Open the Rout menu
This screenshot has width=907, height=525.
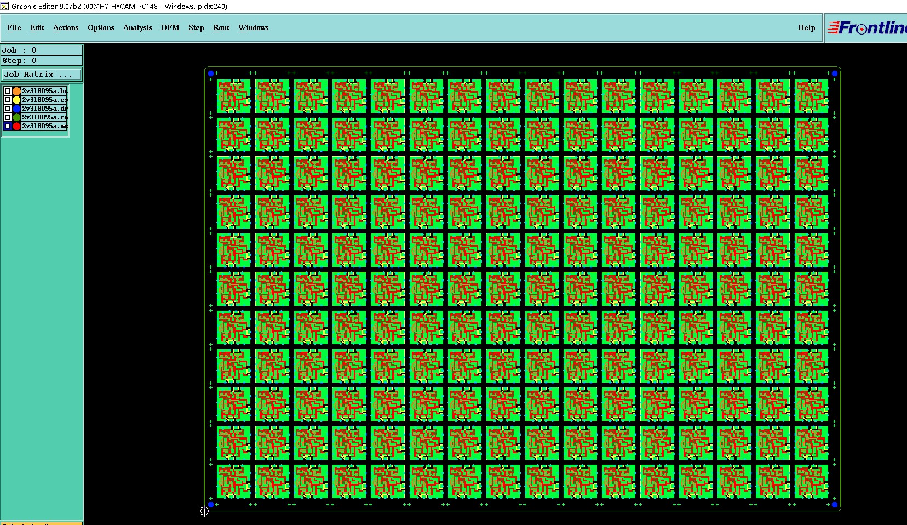click(x=221, y=27)
